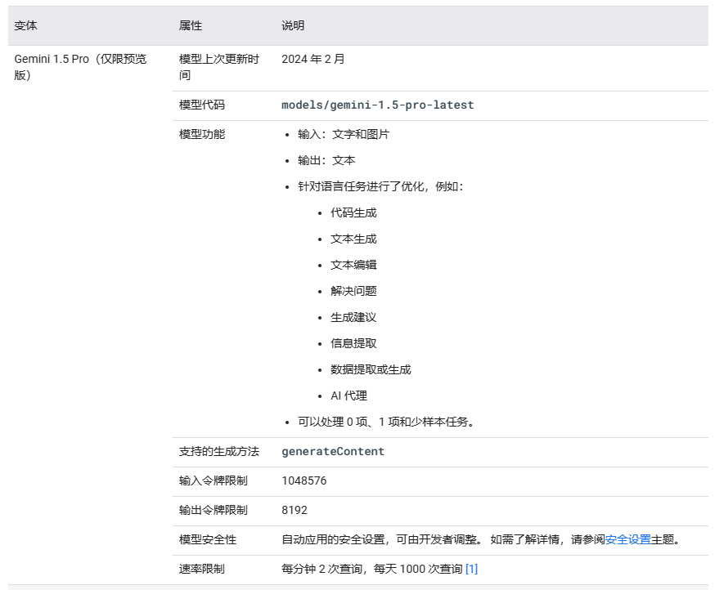The height and width of the screenshot is (590, 715).
Task: Click the 属性 column header
Action: click(191, 25)
